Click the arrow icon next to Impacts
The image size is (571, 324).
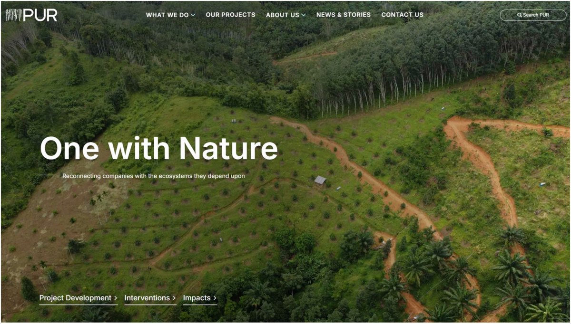pos(215,298)
